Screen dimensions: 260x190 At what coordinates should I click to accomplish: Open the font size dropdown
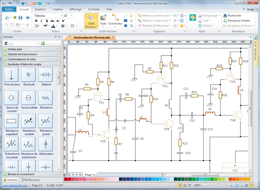(x=71, y=16)
